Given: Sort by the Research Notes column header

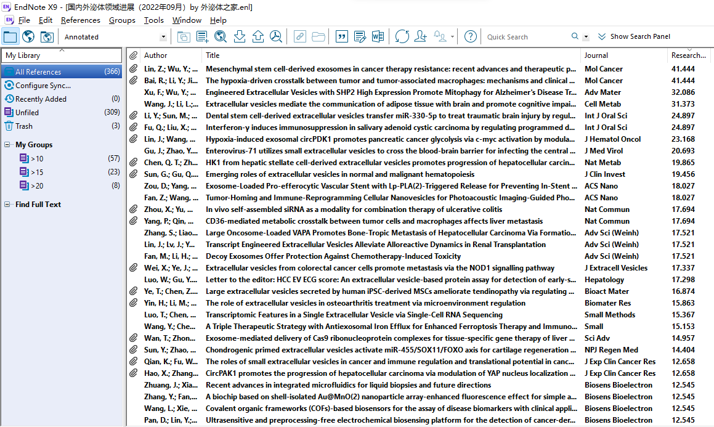Looking at the screenshot, I should pyautogui.click(x=690, y=55).
